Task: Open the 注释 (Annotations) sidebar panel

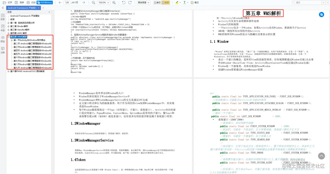Action: pos(3,51)
